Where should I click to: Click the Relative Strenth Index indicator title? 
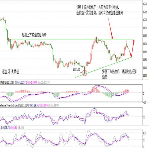click(x=9, y=105)
